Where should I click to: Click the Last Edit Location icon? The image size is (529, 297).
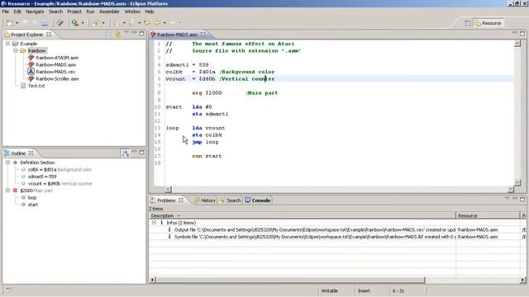click(147, 23)
